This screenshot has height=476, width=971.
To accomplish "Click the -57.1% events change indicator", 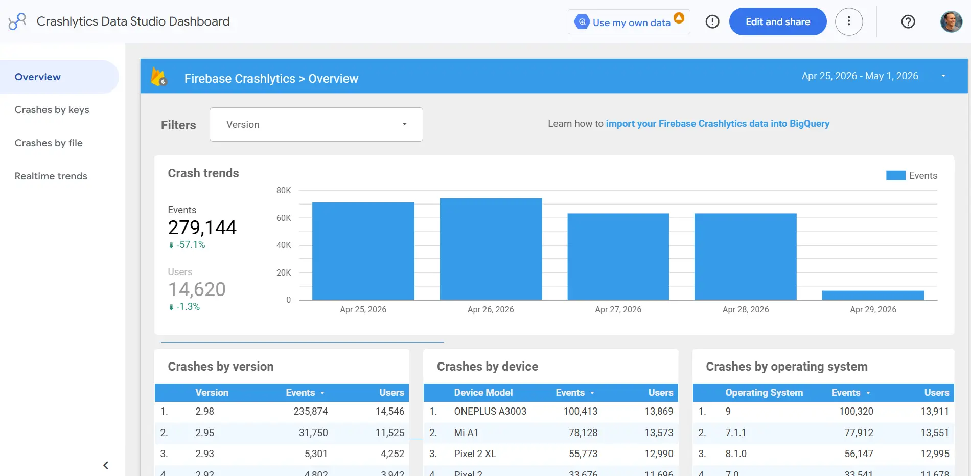I will (187, 245).
